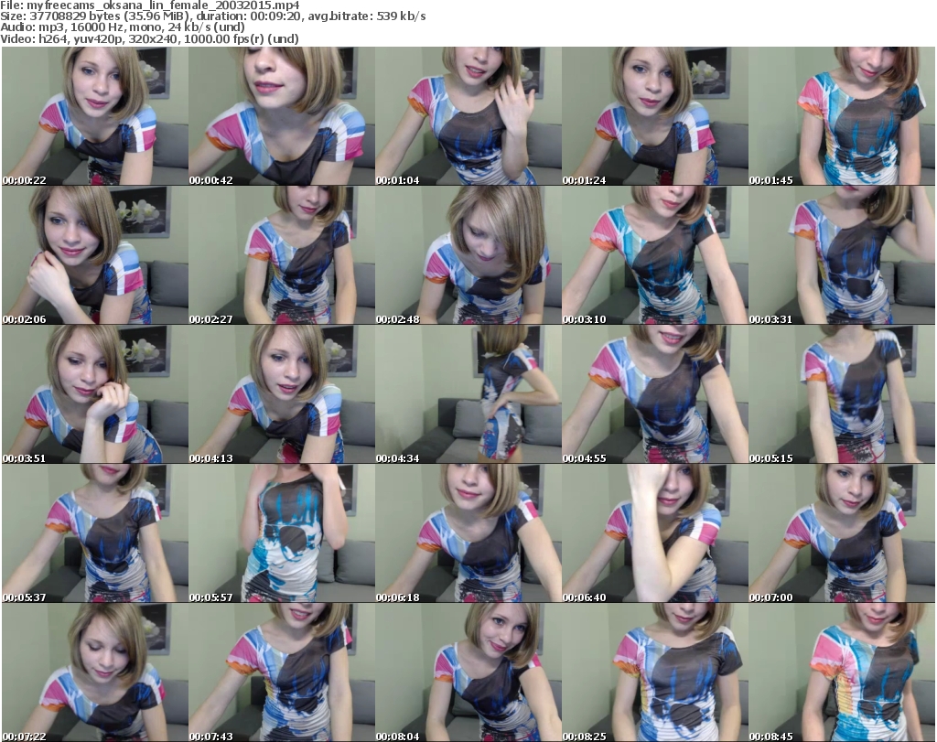Select the thumbnail frame stamped 00:00:42
This screenshot has height=742, width=937.
pyautogui.click(x=282, y=116)
